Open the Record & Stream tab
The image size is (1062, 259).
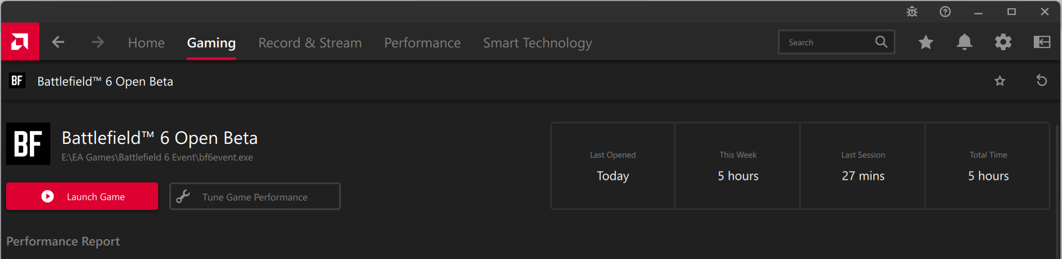pyautogui.click(x=310, y=42)
